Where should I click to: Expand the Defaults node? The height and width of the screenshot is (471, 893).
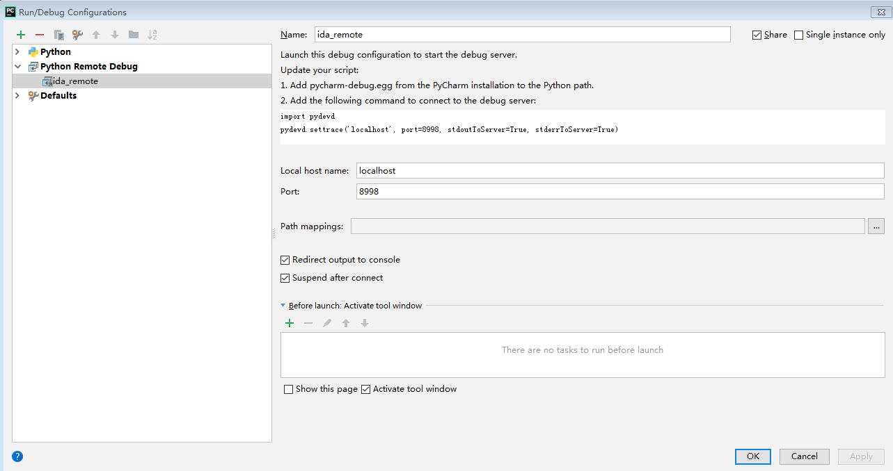point(18,96)
